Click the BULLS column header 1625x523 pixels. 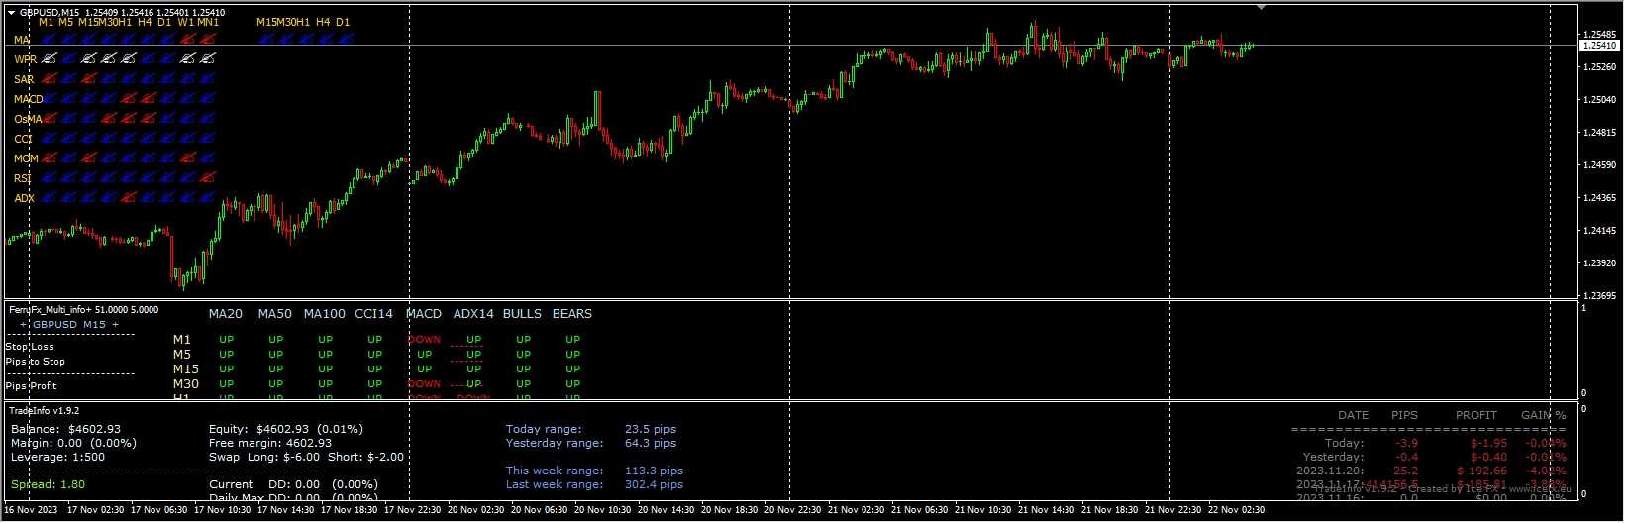522,314
